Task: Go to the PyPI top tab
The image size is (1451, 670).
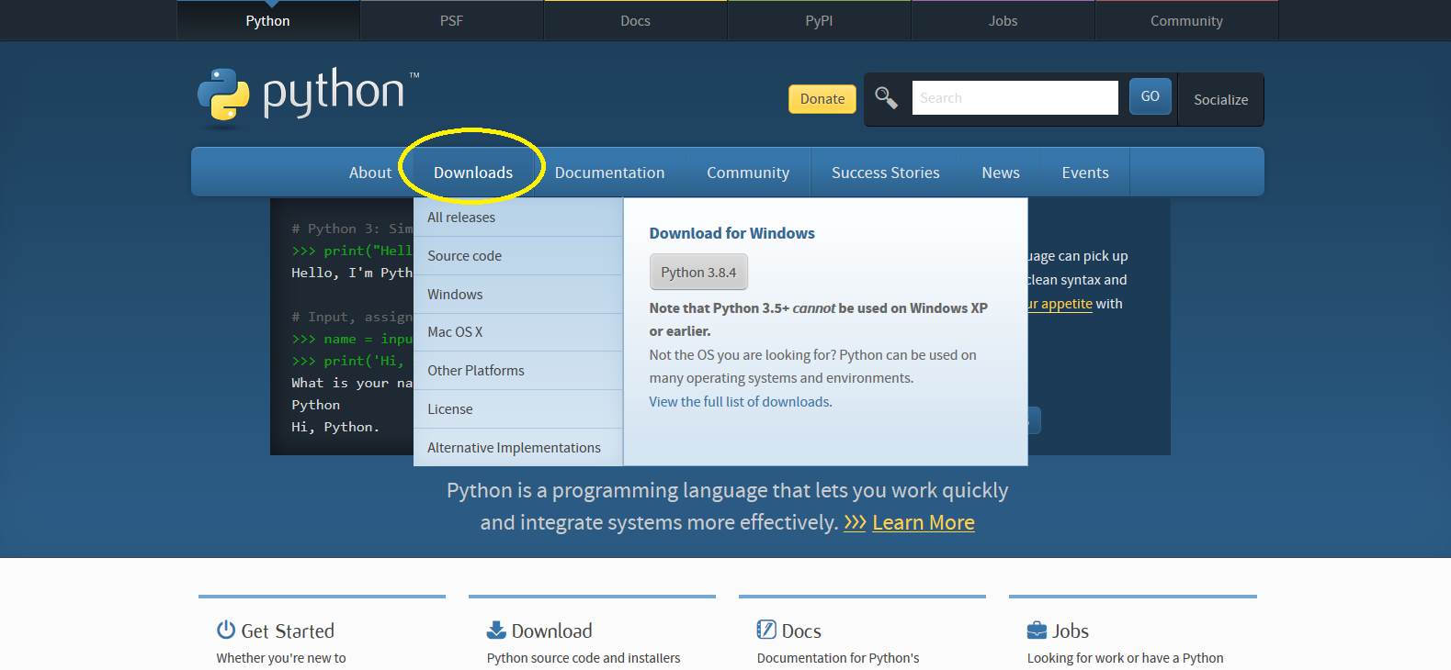Action: pos(819,20)
